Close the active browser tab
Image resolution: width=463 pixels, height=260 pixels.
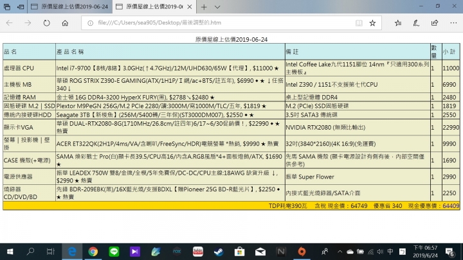(190, 7)
